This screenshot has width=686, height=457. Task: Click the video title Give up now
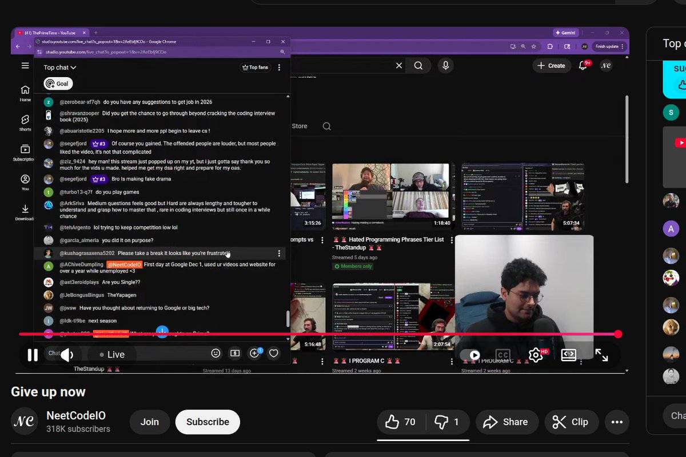tap(48, 392)
